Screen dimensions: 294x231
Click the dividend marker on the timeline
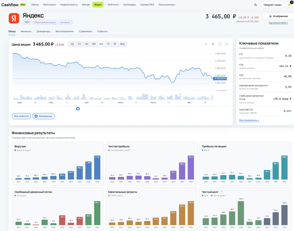click(78, 109)
